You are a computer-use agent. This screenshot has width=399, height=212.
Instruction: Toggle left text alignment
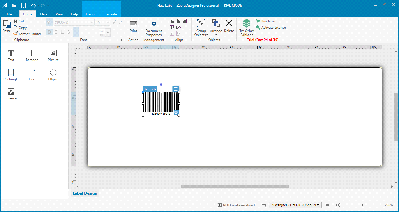click(76, 32)
